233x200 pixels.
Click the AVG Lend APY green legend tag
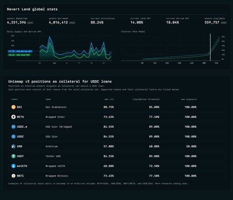[19, 55]
